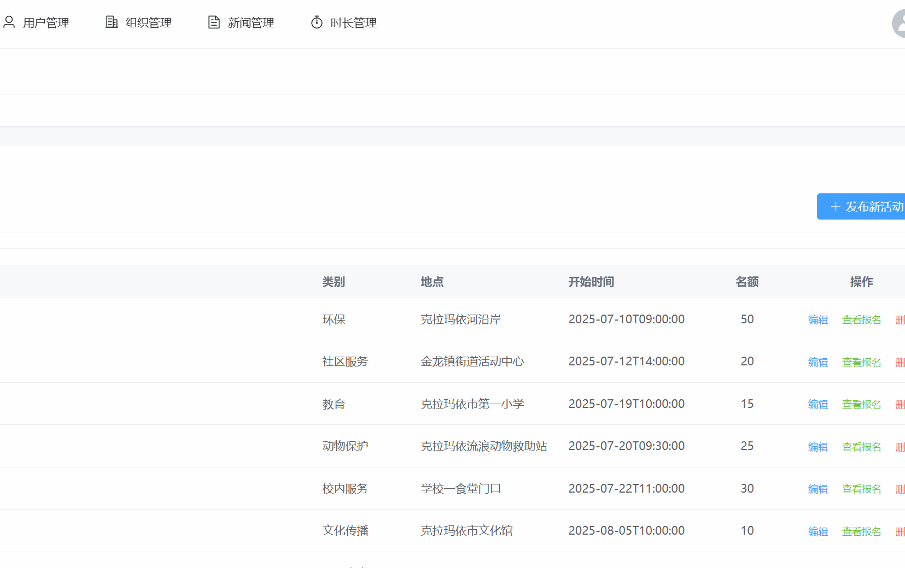Go to 新闻管理 section
This screenshot has width=905, height=568.
[250, 23]
